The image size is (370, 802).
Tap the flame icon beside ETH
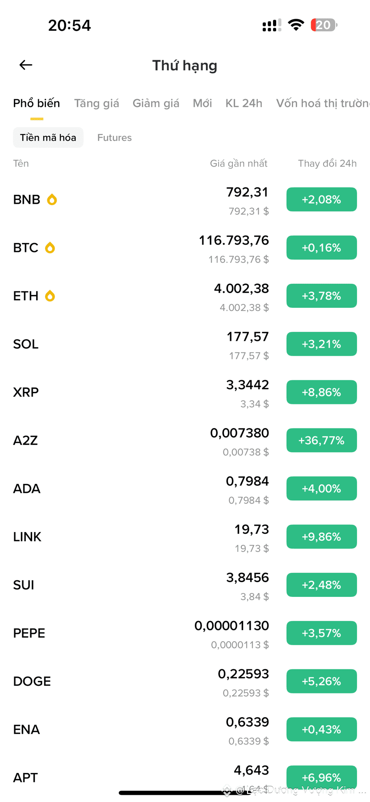coord(50,296)
